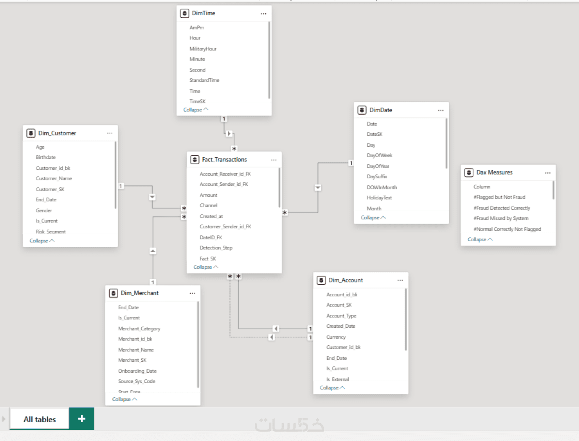Image resolution: width=579 pixels, height=441 pixels.
Task: Click the DimTime table icon
Action: coord(185,13)
